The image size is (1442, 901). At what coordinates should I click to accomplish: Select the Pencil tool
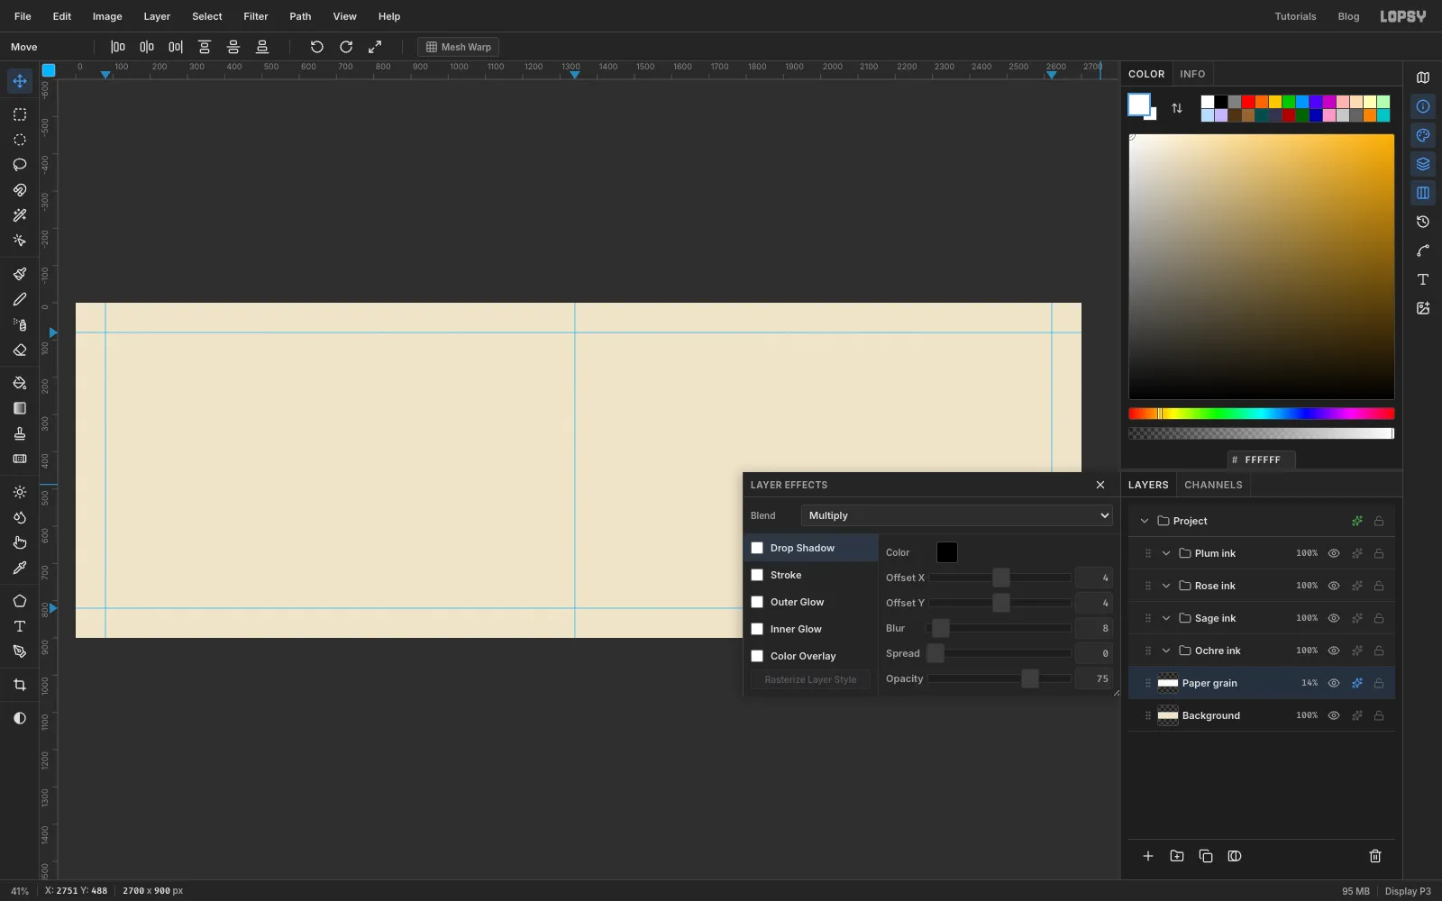[x=20, y=299]
